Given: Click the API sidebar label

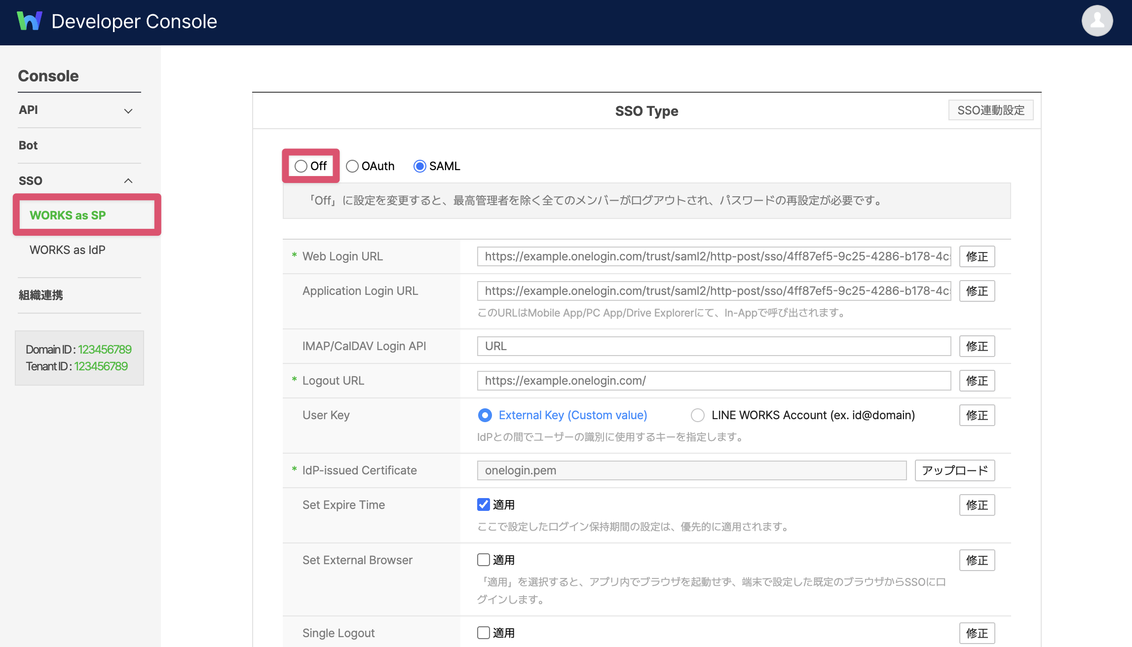Looking at the screenshot, I should pyautogui.click(x=28, y=110).
